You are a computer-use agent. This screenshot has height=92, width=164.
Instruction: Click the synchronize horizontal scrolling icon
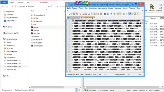pos(120,14)
